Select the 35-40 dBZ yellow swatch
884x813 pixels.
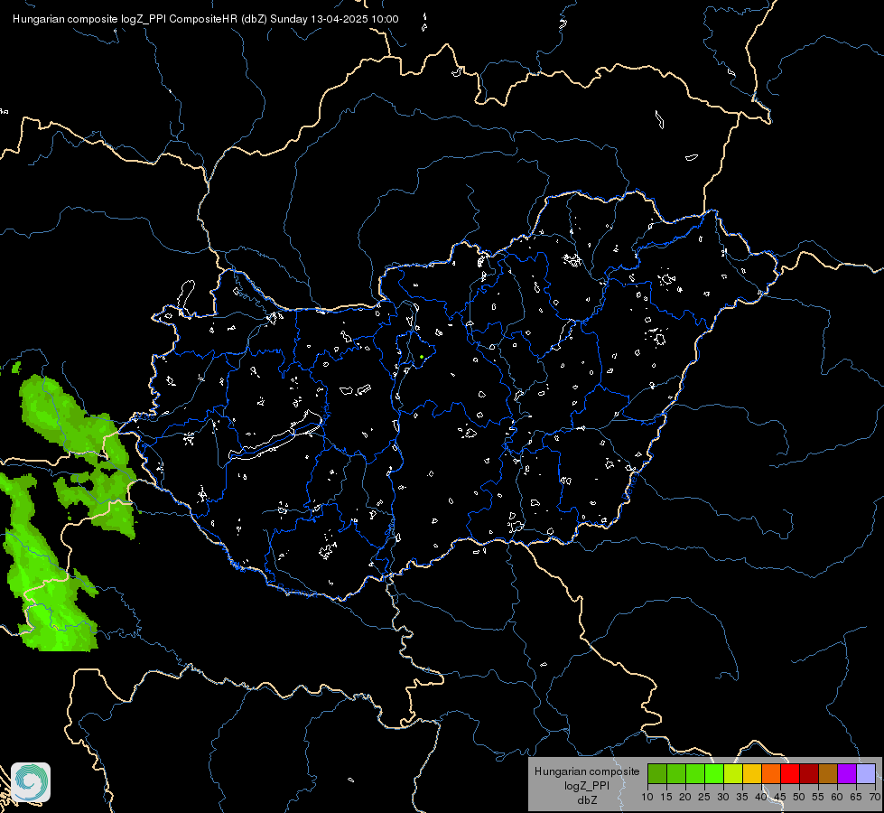click(x=752, y=774)
